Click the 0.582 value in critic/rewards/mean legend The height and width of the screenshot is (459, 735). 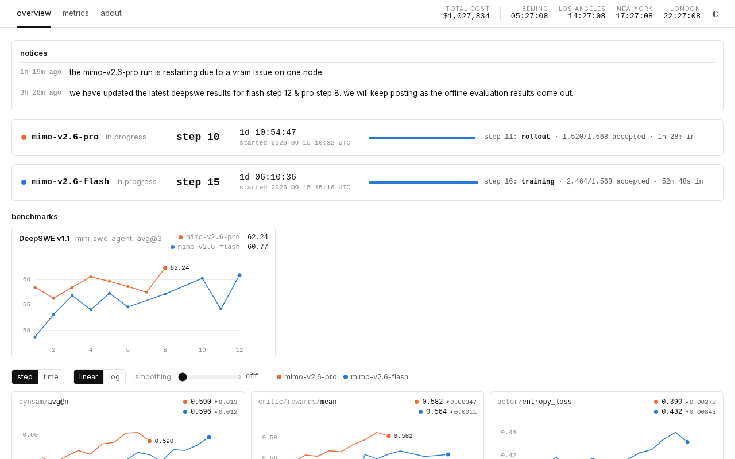[x=432, y=402]
